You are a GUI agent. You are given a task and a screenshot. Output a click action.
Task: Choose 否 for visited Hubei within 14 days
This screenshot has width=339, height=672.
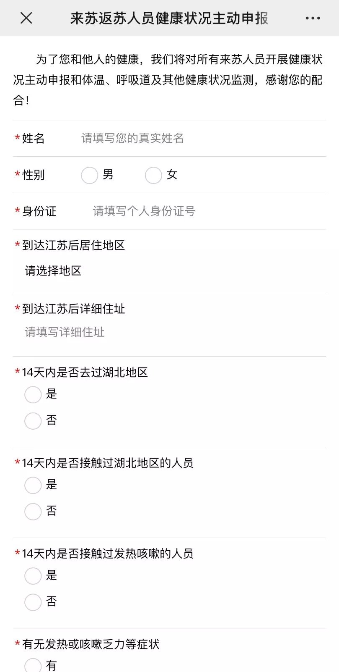[x=33, y=421]
